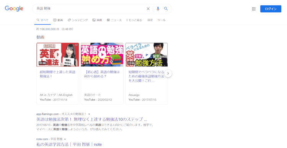The image size is (287, 148).
Task: Click the YouTube - 2020/02/12 text
Action: coord(98,100)
